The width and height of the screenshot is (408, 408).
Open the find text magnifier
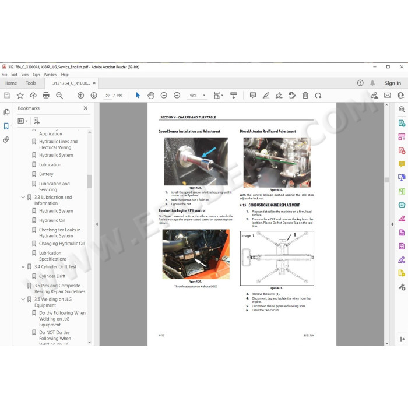click(59, 96)
